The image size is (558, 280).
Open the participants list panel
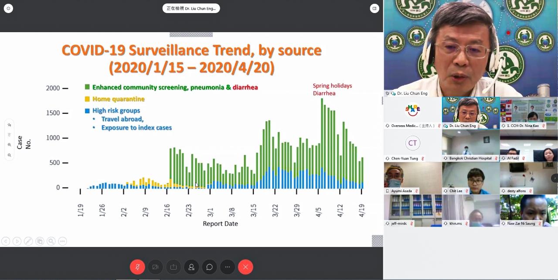pos(191,267)
